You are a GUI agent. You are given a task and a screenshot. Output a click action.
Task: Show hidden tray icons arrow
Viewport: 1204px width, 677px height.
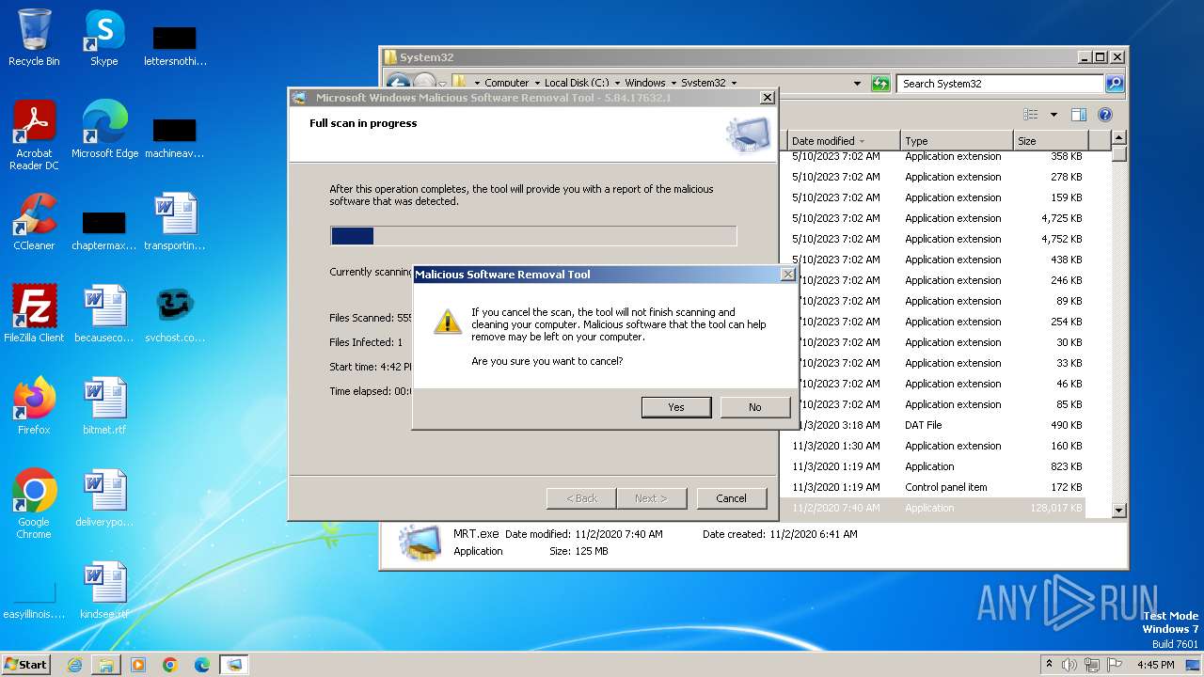(x=1050, y=664)
